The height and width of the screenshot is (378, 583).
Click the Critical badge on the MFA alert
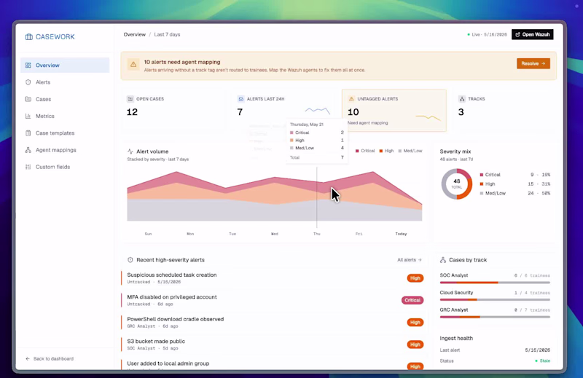point(412,300)
